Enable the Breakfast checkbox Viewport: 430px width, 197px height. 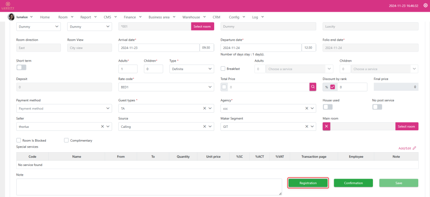pyautogui.click(x=223, y=69)
